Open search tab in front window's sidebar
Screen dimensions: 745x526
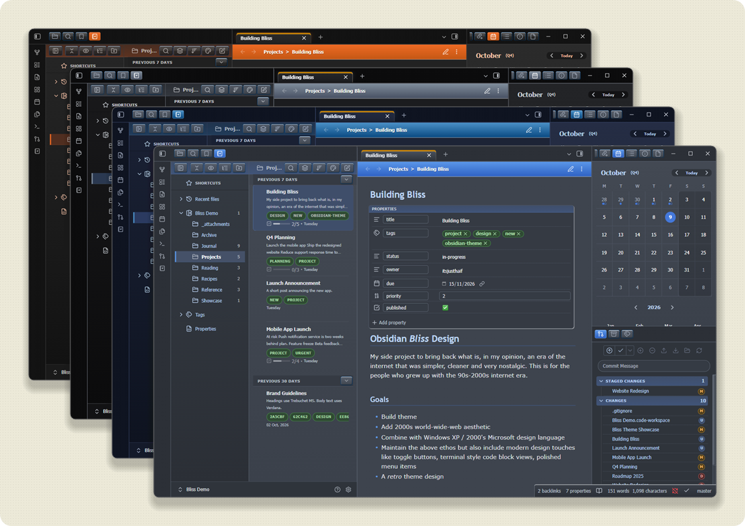click(193, 154)
